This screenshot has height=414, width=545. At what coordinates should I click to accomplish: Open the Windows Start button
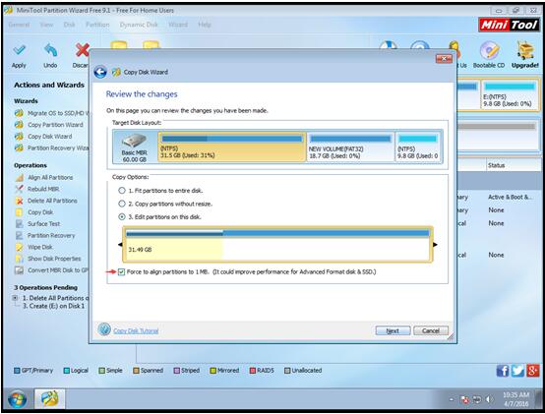coord(17,400)
